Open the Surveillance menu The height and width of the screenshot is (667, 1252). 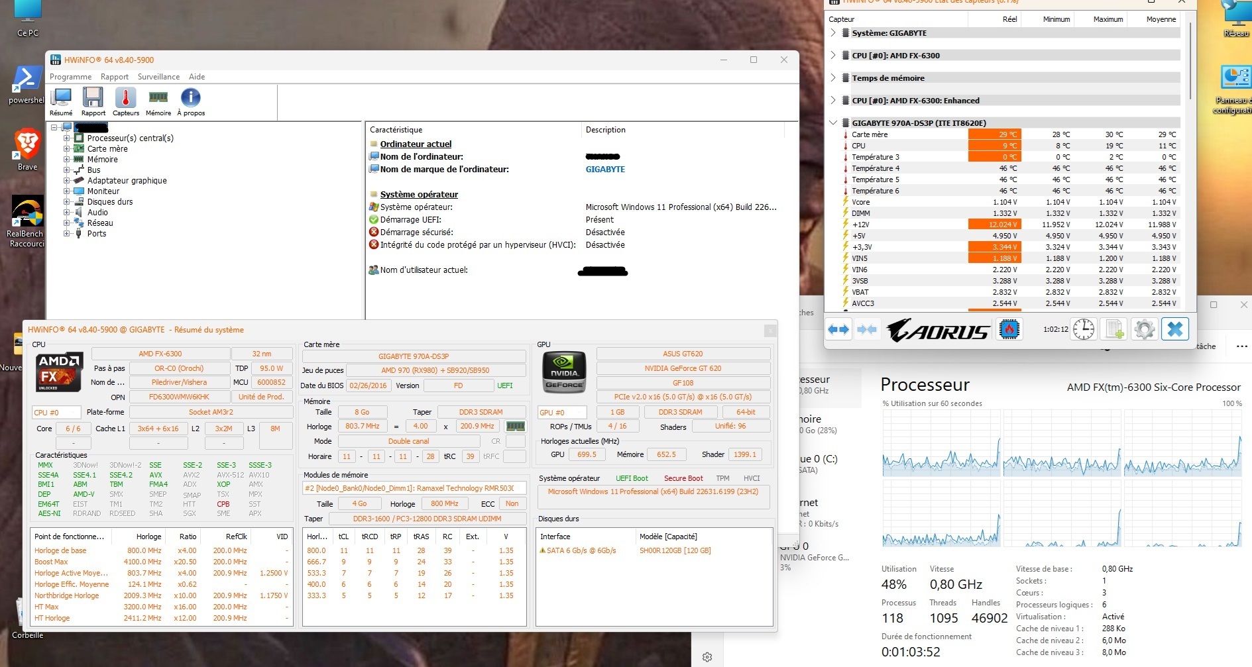click(x=158, y=77)
